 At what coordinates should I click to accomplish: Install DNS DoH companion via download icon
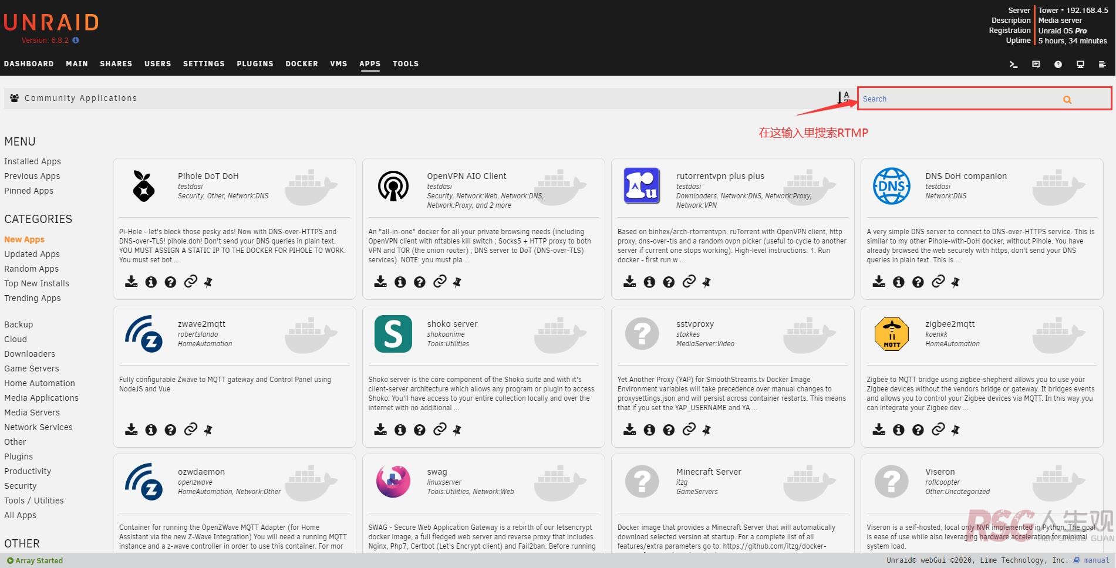[879, 282]
